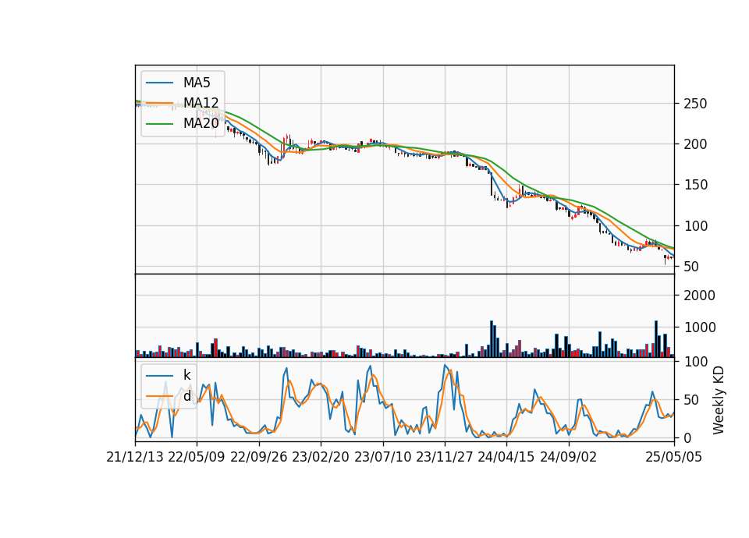
Task: Click the MA5 legend label
Action: 197,83
